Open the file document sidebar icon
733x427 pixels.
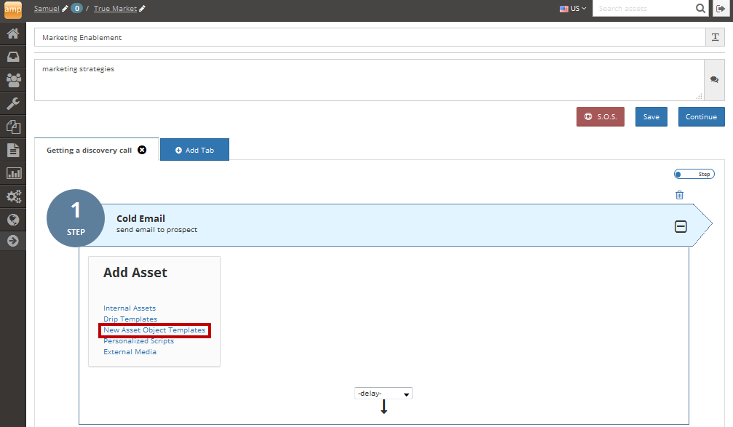click(x=13, y=150)
